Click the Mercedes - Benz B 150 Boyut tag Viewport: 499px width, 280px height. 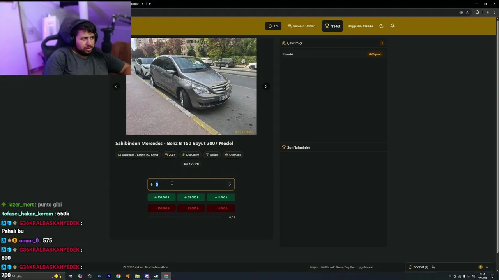(x=138, y=155)
